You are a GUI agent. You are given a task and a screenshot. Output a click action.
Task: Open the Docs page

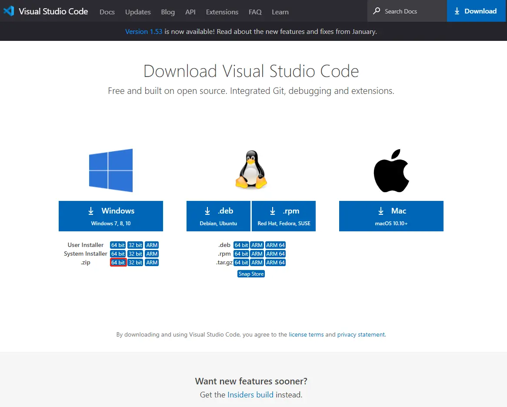pyautogui.click(x=107, y=12)
